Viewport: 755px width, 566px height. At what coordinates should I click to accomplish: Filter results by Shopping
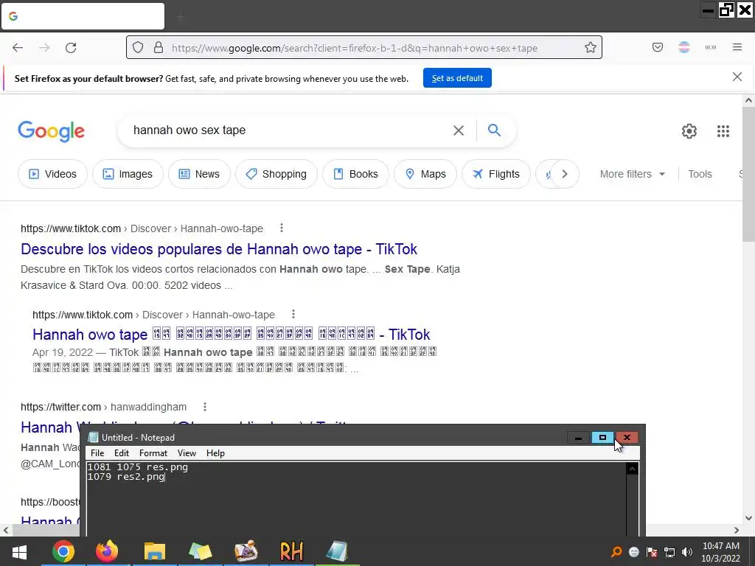276,174
